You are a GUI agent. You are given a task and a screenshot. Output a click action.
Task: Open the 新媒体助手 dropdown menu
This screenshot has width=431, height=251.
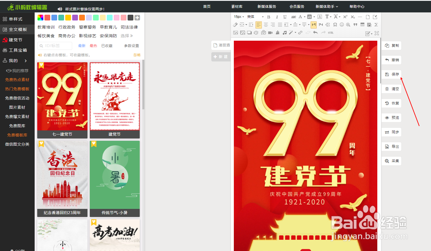click(x=327, y=6)
